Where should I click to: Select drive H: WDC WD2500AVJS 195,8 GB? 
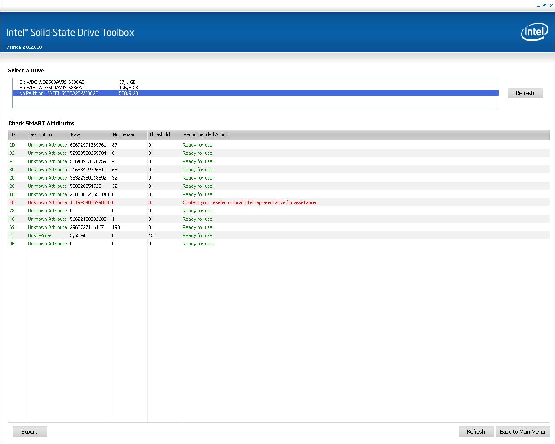tap(256, 88)
